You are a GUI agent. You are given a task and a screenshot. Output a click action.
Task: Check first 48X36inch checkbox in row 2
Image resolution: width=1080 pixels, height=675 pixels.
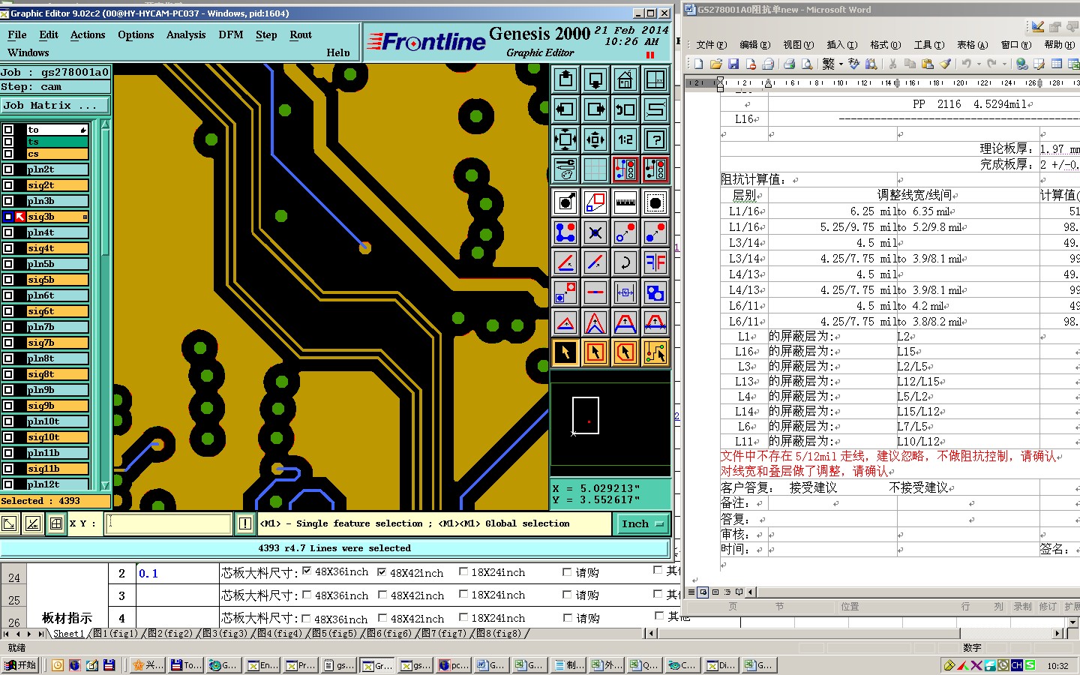[x=306, y=571]
